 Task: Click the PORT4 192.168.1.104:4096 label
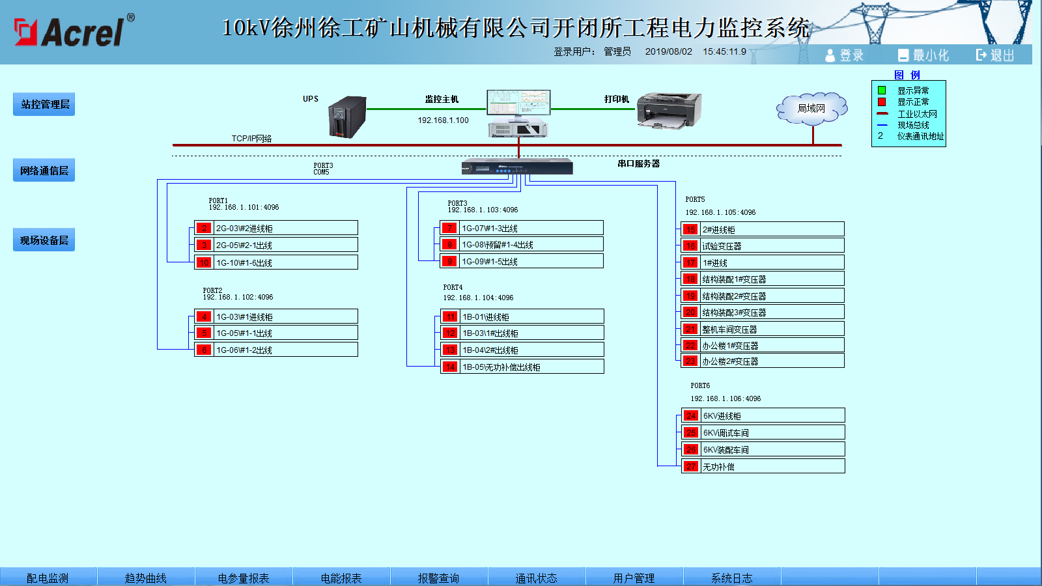478,292
